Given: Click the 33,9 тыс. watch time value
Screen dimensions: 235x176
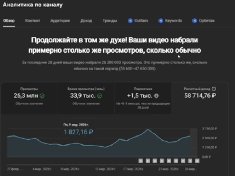Looking at the screenshot, I should [x=83, y=96].
